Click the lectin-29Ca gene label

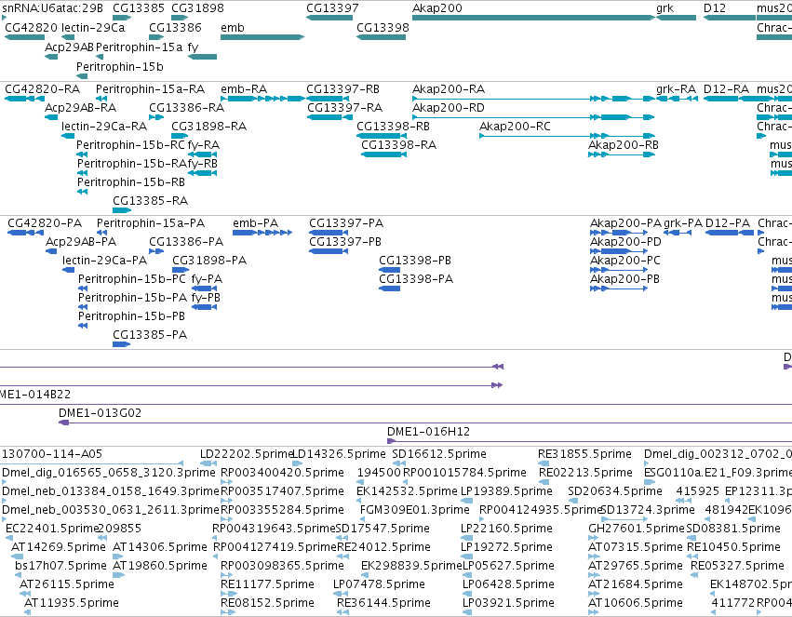point(93,27)
